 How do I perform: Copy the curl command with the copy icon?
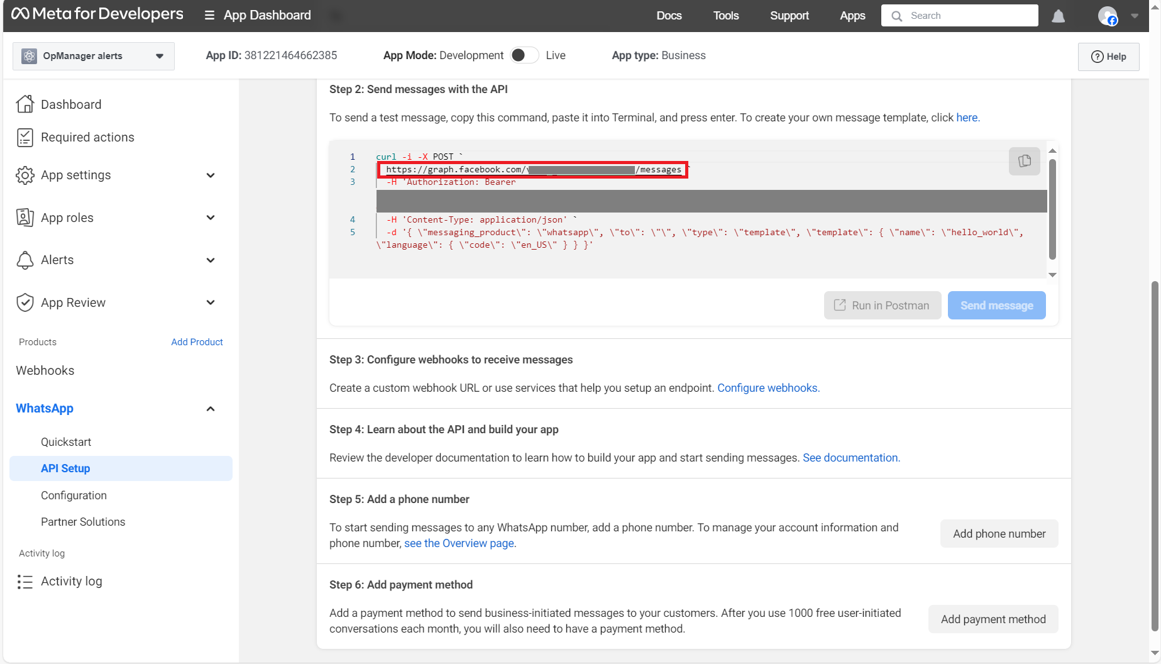click(1024, 161)
